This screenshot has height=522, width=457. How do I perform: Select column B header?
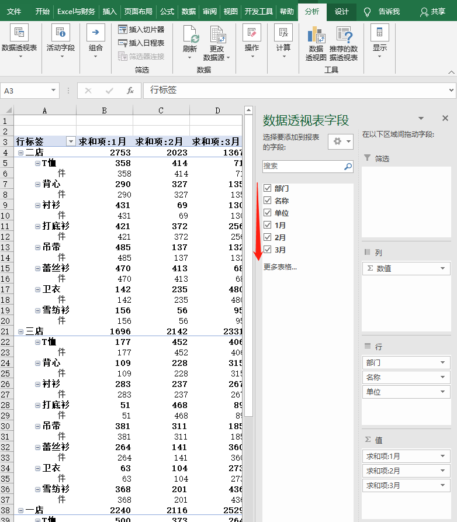click(x=105, y=110)
